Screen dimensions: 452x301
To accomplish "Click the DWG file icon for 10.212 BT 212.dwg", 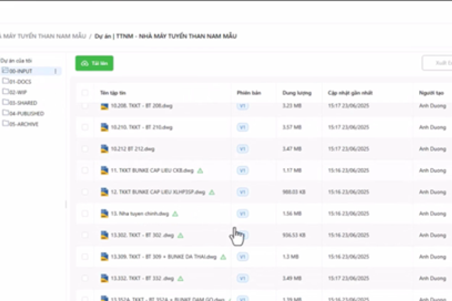I will (104, 149).
